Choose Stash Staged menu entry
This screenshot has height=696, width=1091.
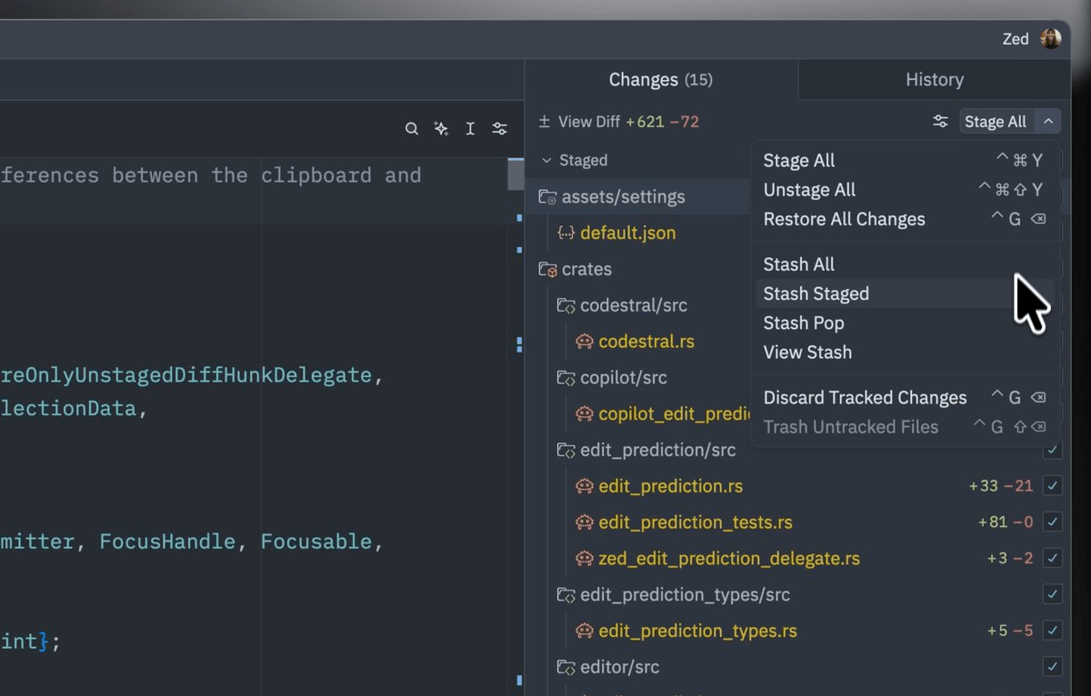pyautogui.click(x=906, y=293)
